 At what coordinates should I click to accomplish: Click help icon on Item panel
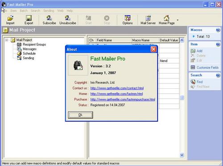pos(218,44)
